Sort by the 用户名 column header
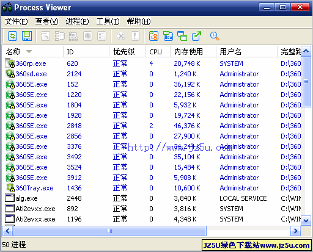Screen dimensions: 313x252 tap(246, 52)
